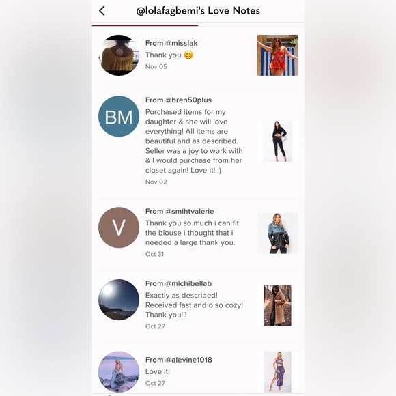Switch to the second tab without the underline

coord(251,25)
